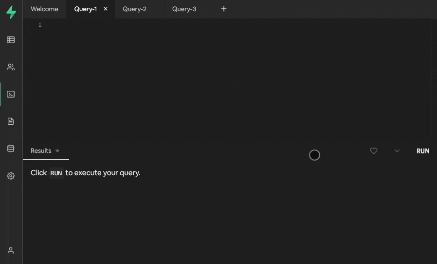Open the users icon in sidebar

point(11,67)
